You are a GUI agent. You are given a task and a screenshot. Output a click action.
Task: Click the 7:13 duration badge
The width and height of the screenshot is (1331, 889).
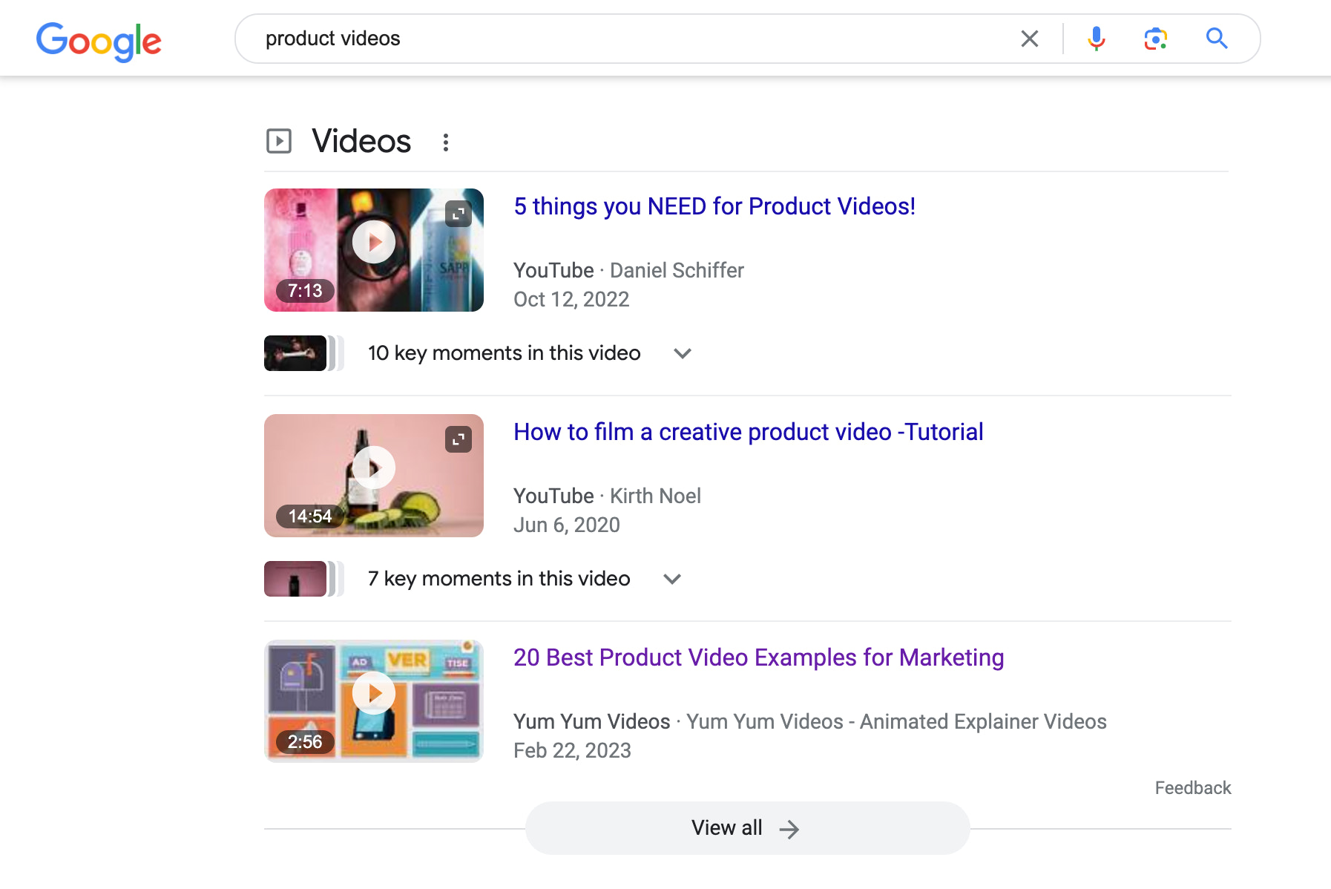tap(305, 290)
